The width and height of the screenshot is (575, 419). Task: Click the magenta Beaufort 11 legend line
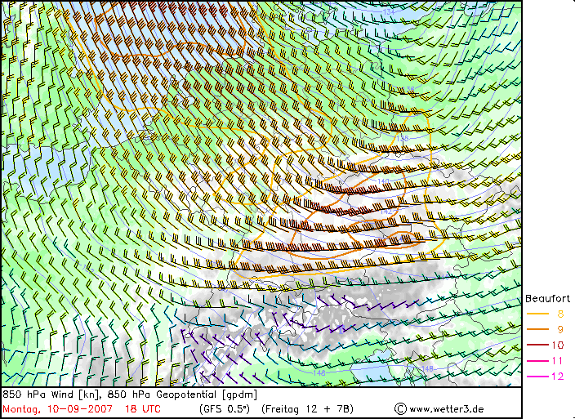click(x=537, y=360)
